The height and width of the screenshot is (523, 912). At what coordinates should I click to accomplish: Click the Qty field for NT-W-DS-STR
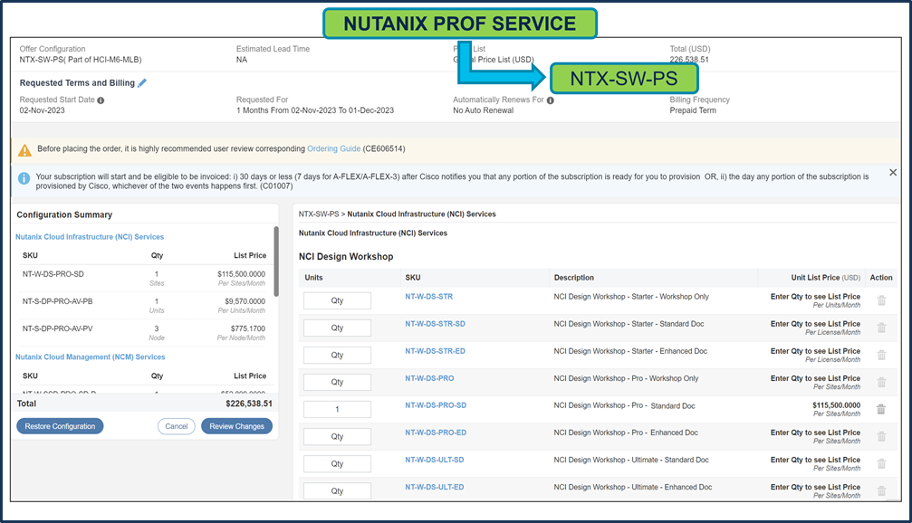click(337, 300)
